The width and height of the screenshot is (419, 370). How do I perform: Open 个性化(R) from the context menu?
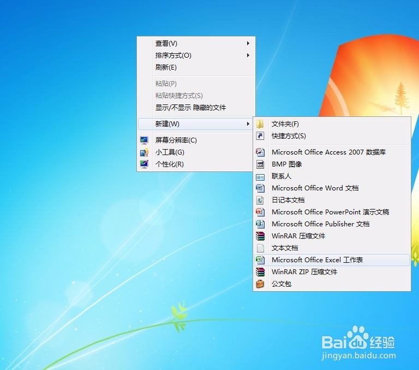click(196, 164)
